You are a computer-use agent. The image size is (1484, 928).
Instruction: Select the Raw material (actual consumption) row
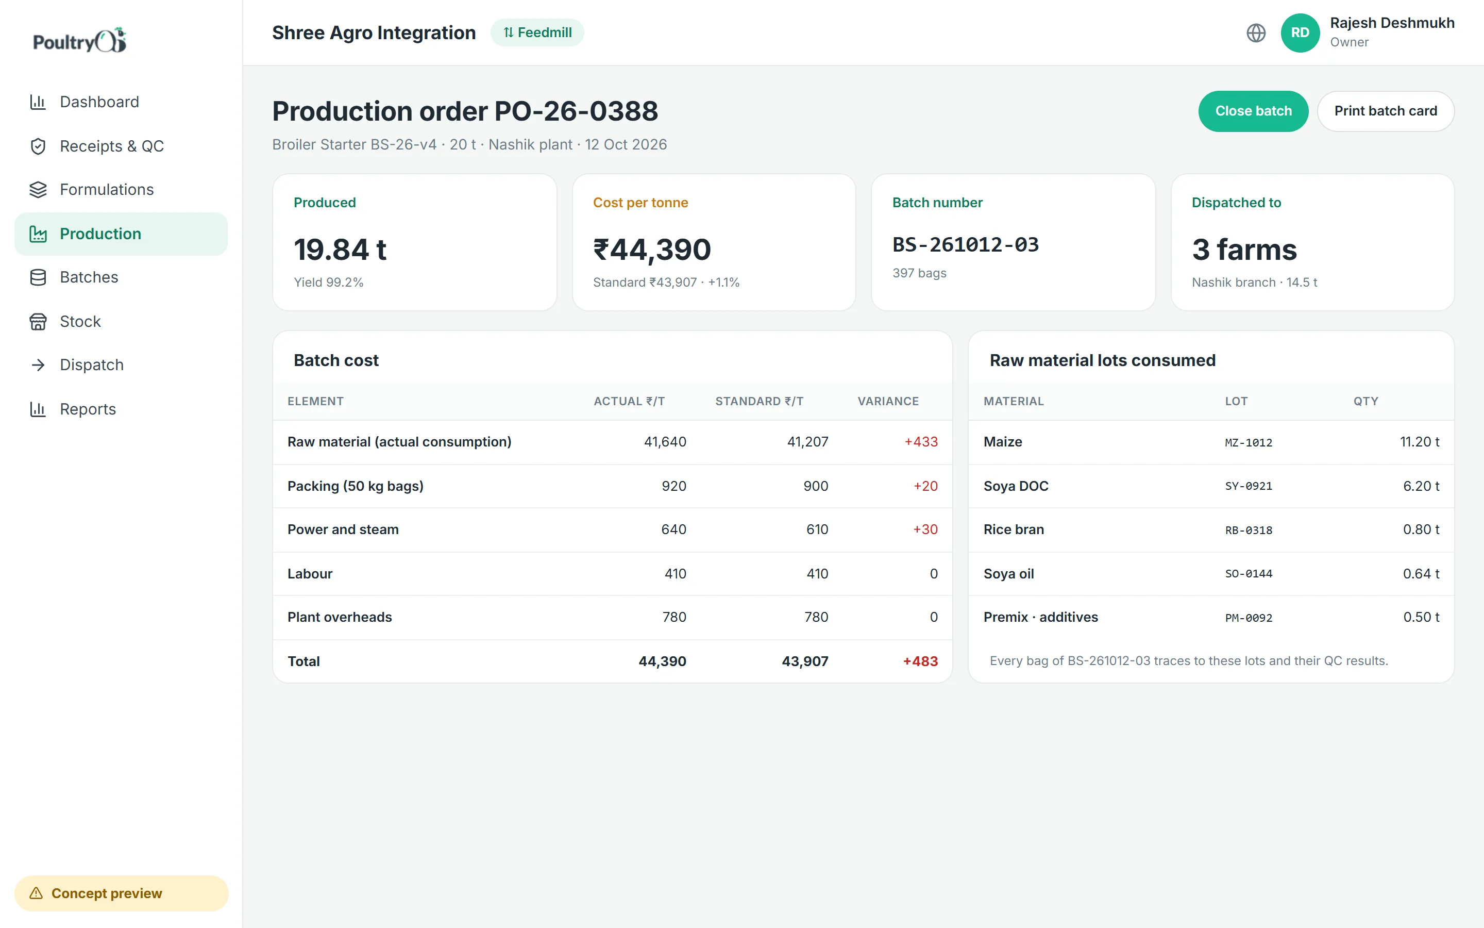pyautogui.click(x=612, y=442)
